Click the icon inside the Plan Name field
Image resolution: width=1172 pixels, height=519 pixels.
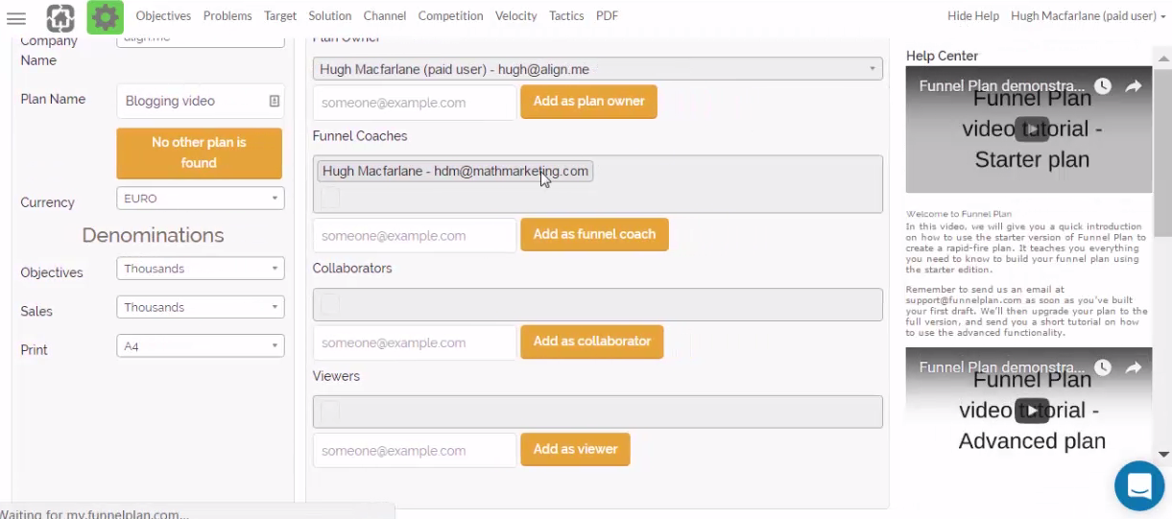274,101
